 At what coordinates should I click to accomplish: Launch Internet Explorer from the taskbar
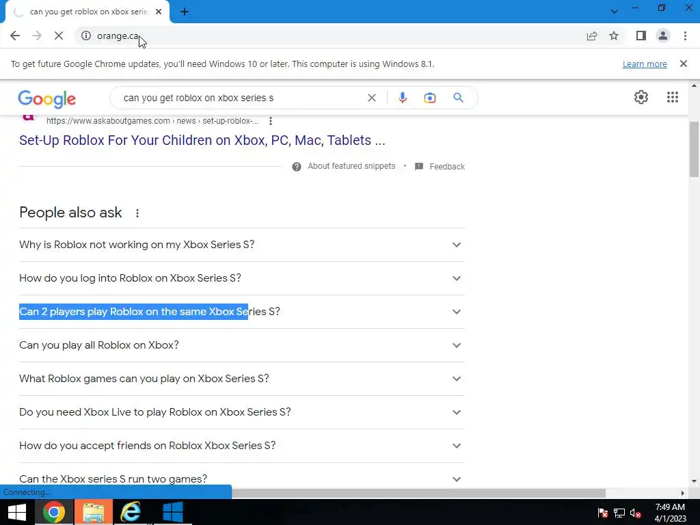pyautogui.click(x=131, y=512)
